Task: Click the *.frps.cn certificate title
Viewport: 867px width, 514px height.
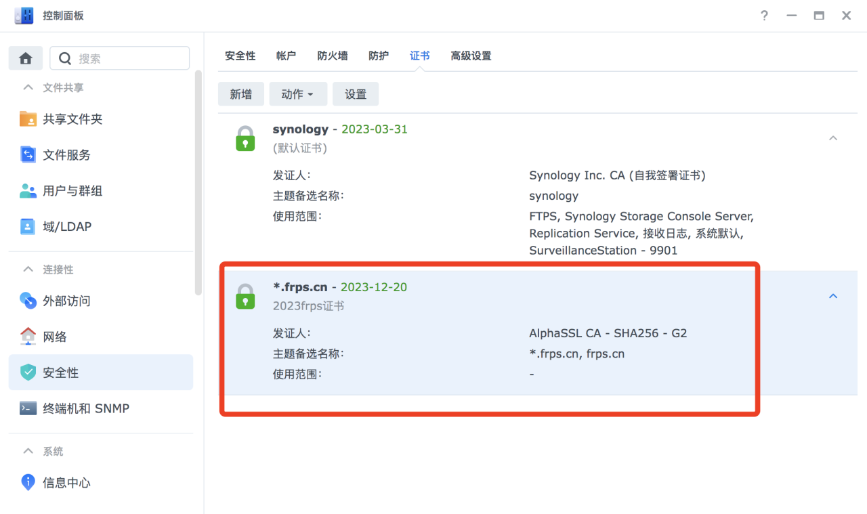Action: click(300, 286)
